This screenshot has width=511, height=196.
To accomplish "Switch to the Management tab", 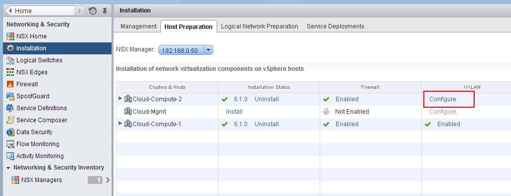I will (x=138, y=26).
